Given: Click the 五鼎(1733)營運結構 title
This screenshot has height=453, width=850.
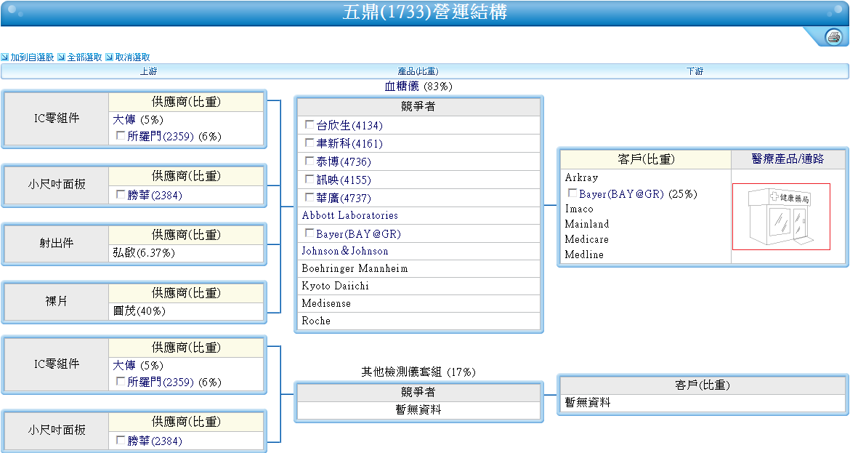Looking at the screenshot, I should [x=425, y=12].
